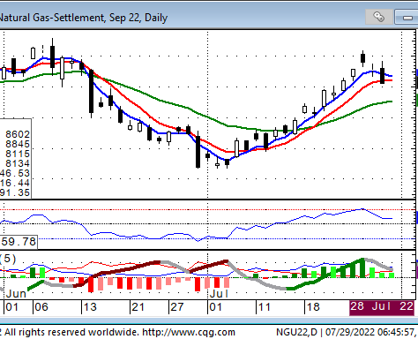Click the '11' date on the time axis
Screen dimensions: 418x339
264,307
